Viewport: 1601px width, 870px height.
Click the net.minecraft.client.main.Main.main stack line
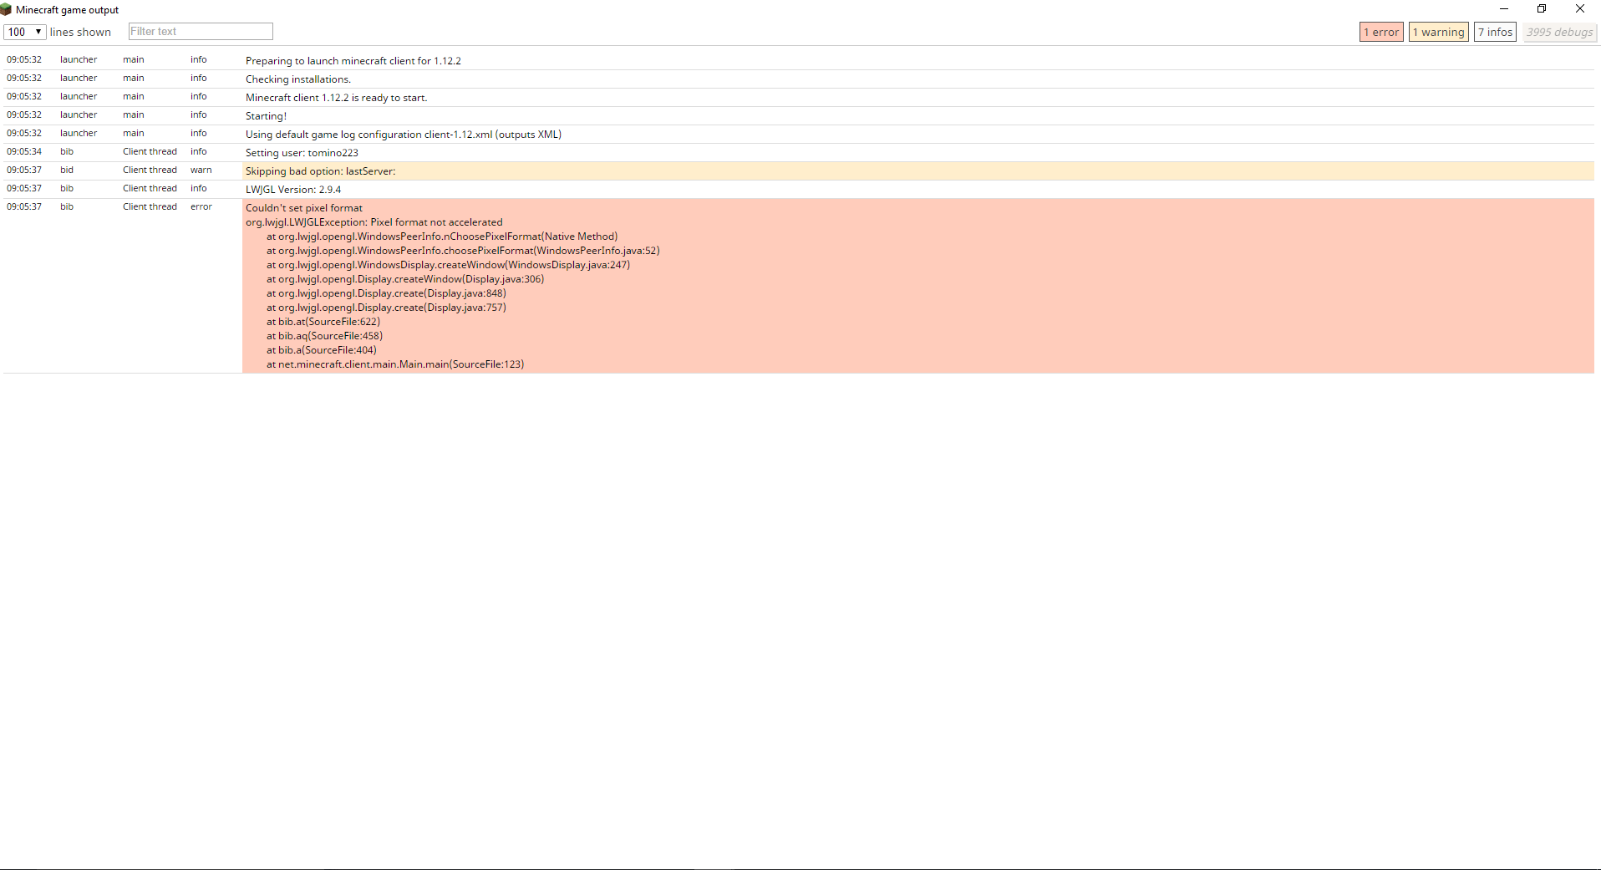point(395,364)
